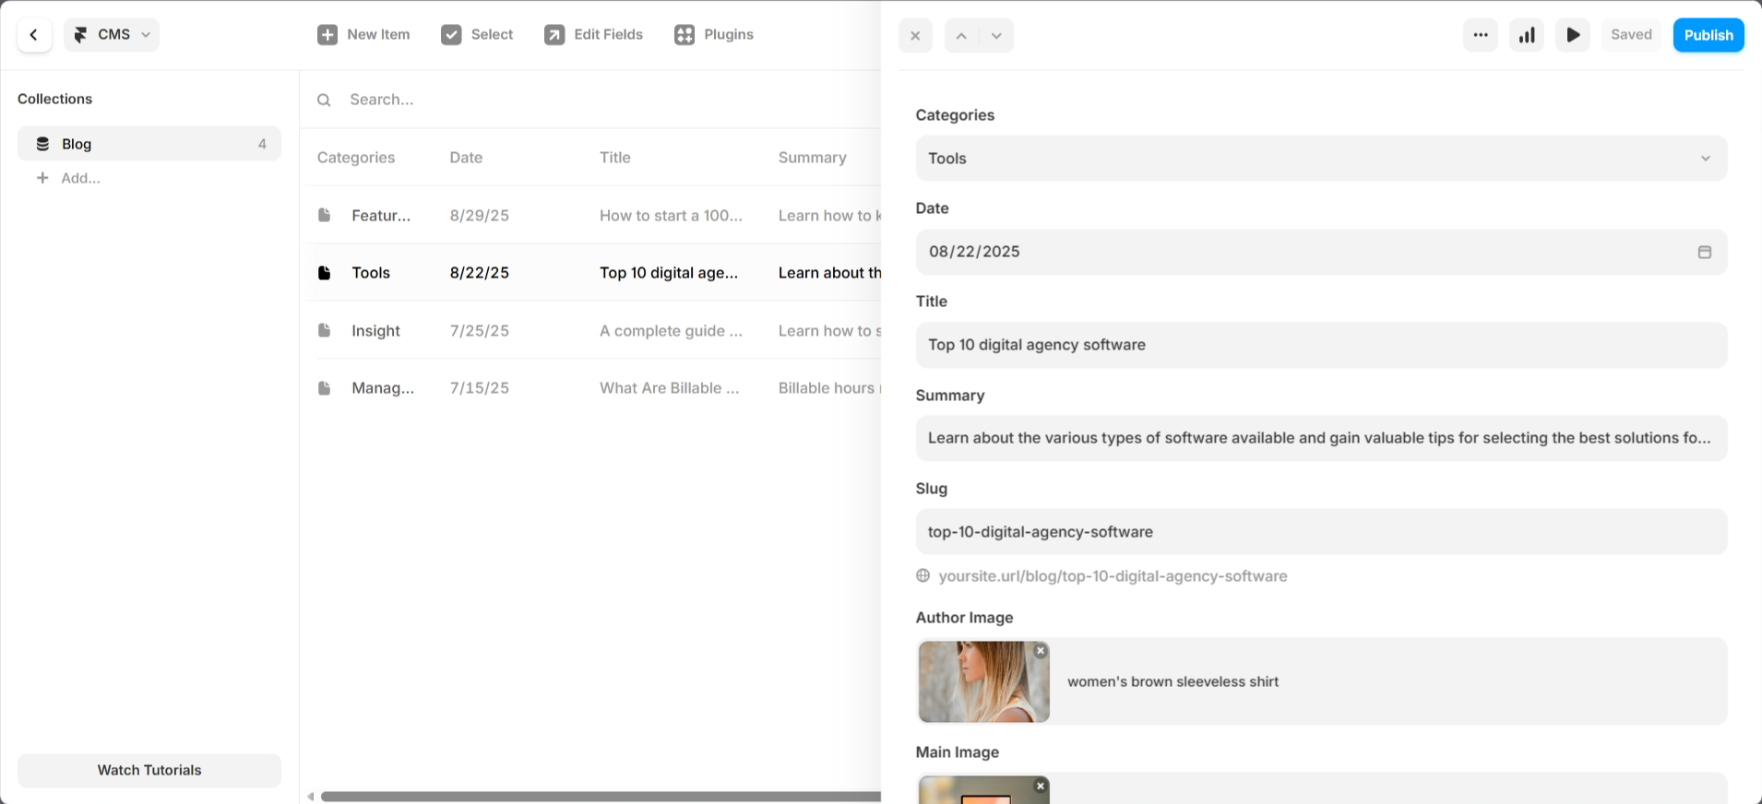Click the Main Image thumbnail

(983, 791)
